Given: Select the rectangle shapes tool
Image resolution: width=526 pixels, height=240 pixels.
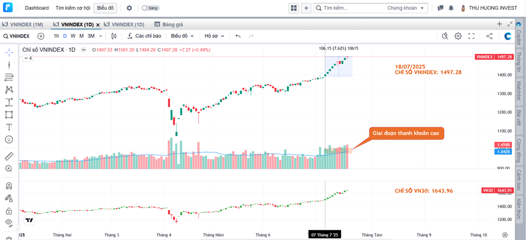Looking at the screenshot, I should (x=9, y=114).
